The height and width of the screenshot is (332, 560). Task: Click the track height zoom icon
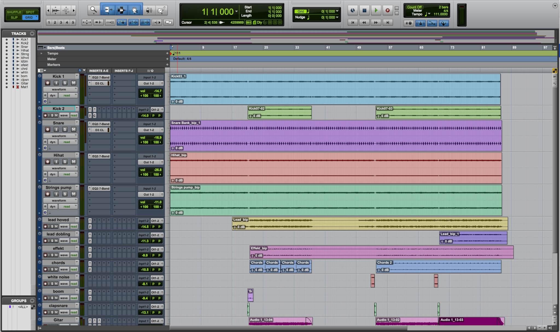66,11
